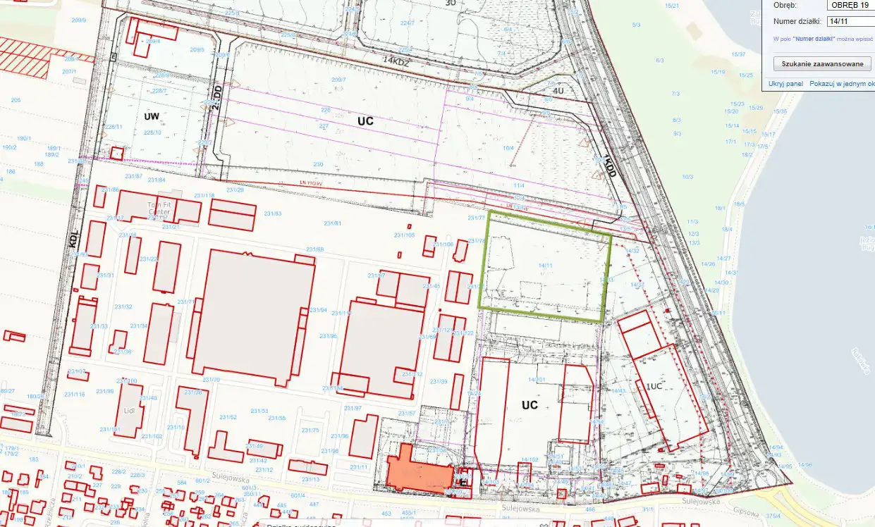The width and height of the screenshot is (875, 527).
Task: Click parcel number 205 label
Action: 16,100
